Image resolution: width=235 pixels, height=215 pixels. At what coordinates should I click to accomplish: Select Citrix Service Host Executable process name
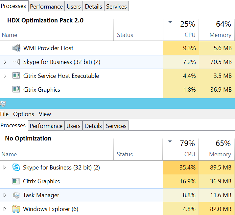point(61,76)
